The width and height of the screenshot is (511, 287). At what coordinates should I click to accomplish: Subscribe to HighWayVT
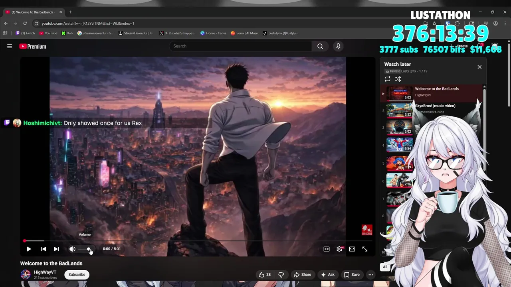click(77, 275)
